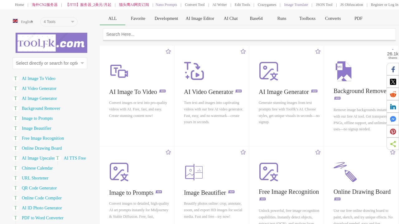
Task: Share the page via Facebook icon
Action: (x=393, y=69)
